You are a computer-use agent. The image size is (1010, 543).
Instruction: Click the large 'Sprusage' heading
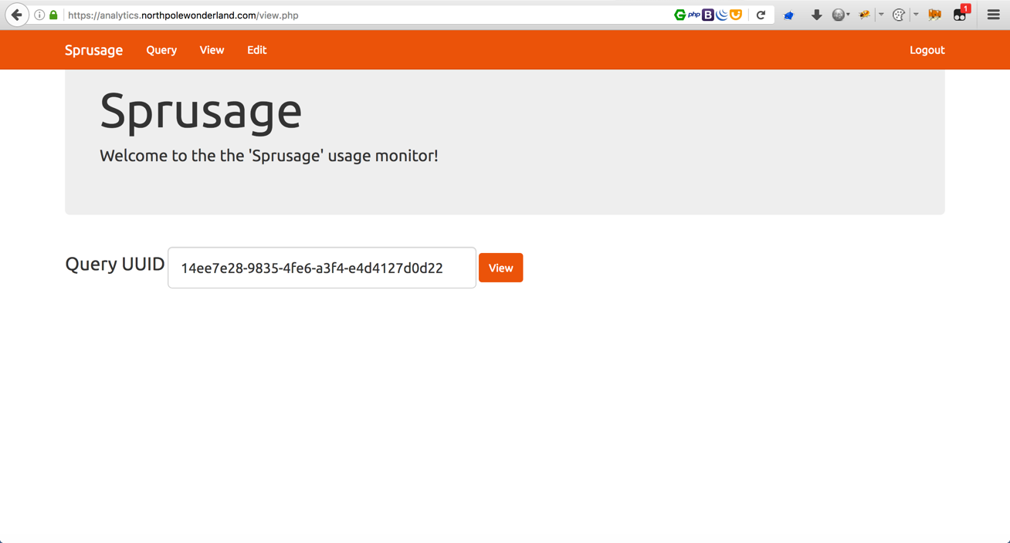pos(201,111)
